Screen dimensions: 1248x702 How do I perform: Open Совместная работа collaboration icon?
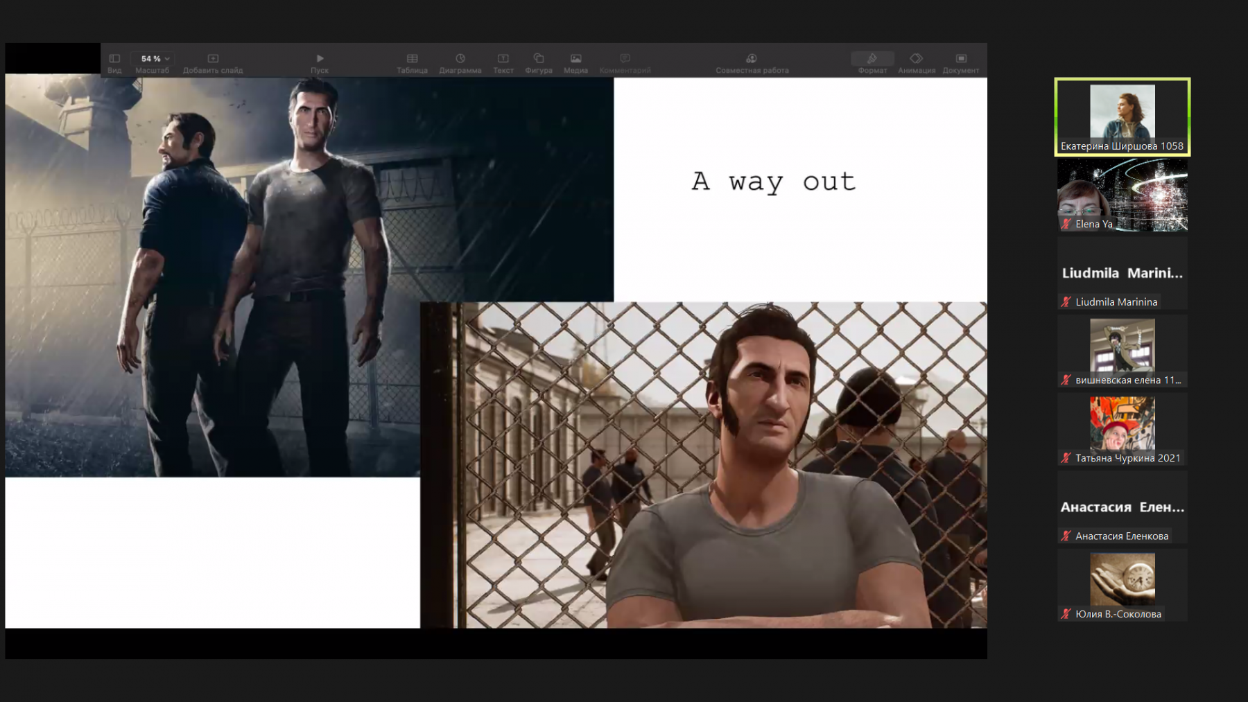point(752,59)
